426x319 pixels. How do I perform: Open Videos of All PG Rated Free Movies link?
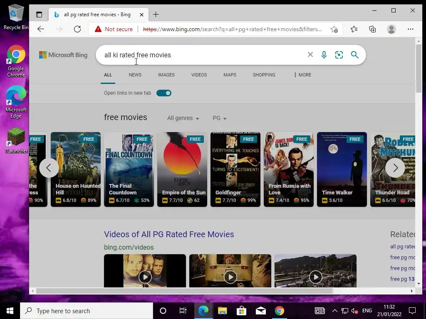(169, 234)
